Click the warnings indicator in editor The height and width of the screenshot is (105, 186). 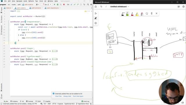pyautogui.click(x=86, y=11)
